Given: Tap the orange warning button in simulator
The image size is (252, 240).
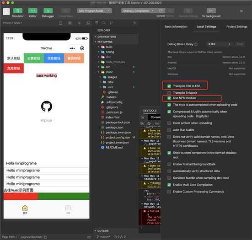Looking at the screenshot, I should click(x=74, y=58).
